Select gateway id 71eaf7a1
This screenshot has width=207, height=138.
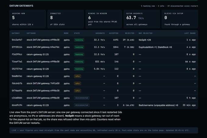[x=17, y=62]
